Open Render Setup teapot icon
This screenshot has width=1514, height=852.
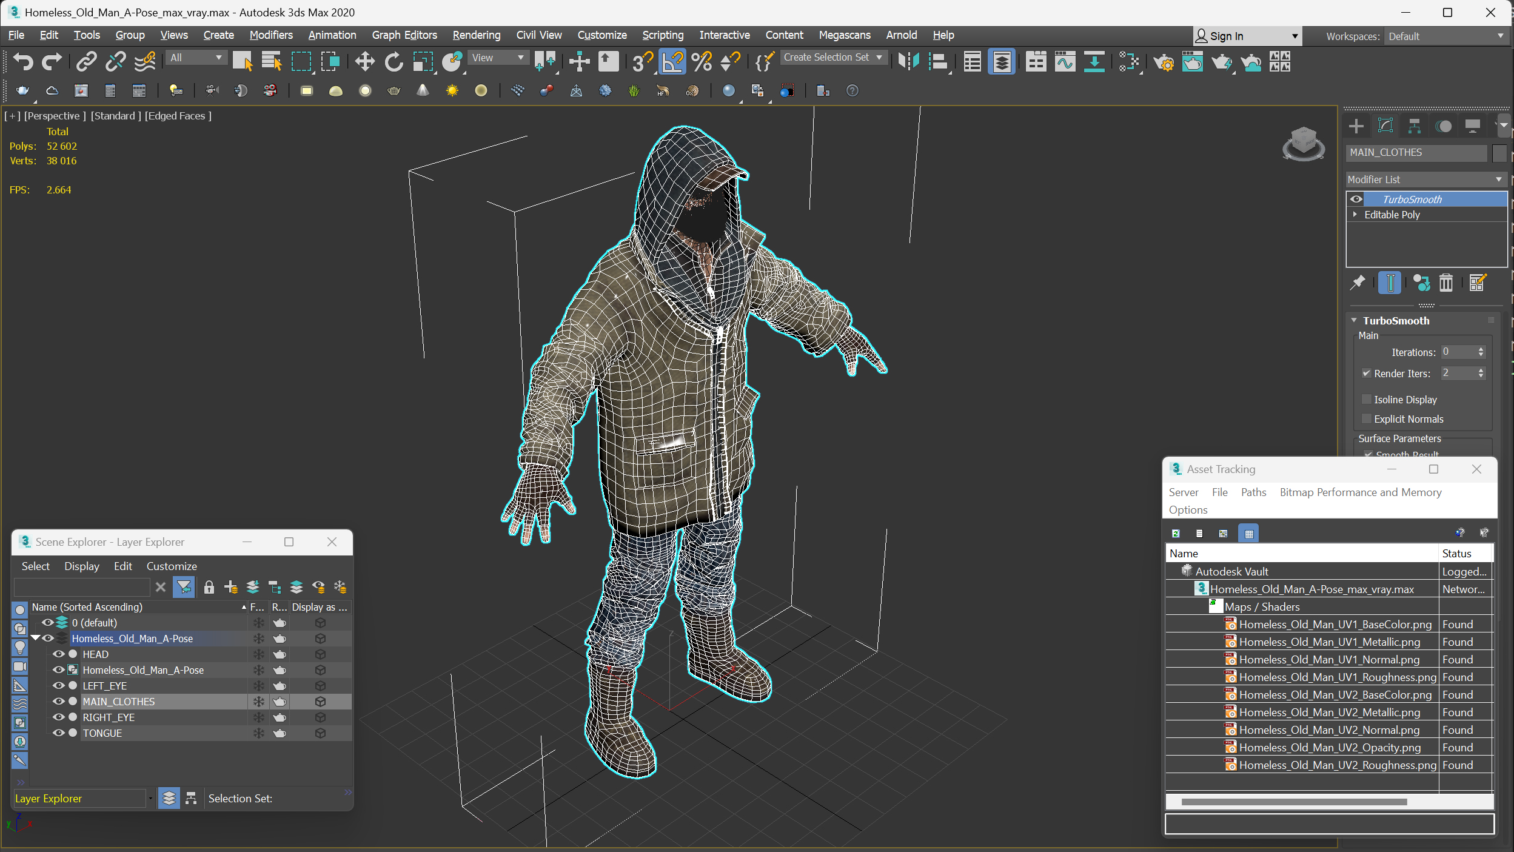(x=1163, y=62)
